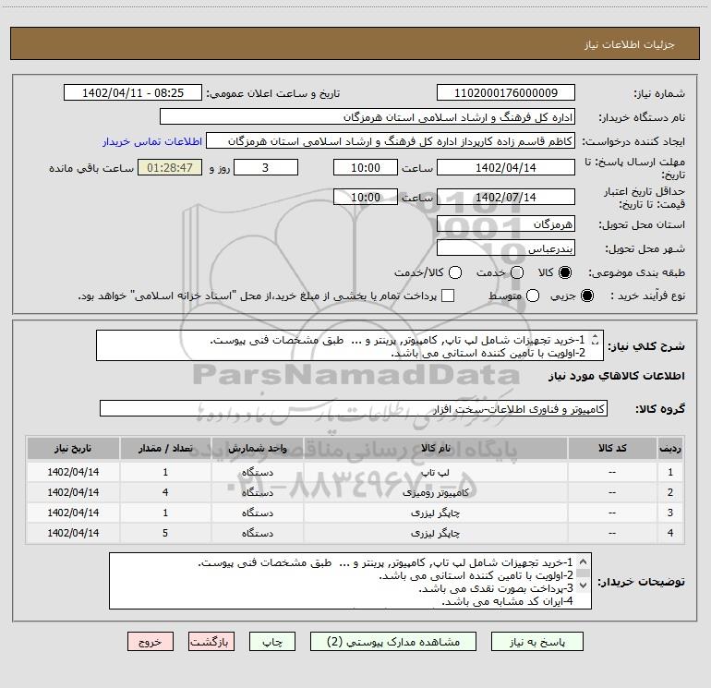Click چاپگر لیزری cell in row 3

tap(435, 513)
